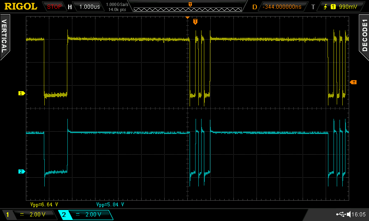
Task: Click the waveform memory overview bar
Action: coord(188,9)
